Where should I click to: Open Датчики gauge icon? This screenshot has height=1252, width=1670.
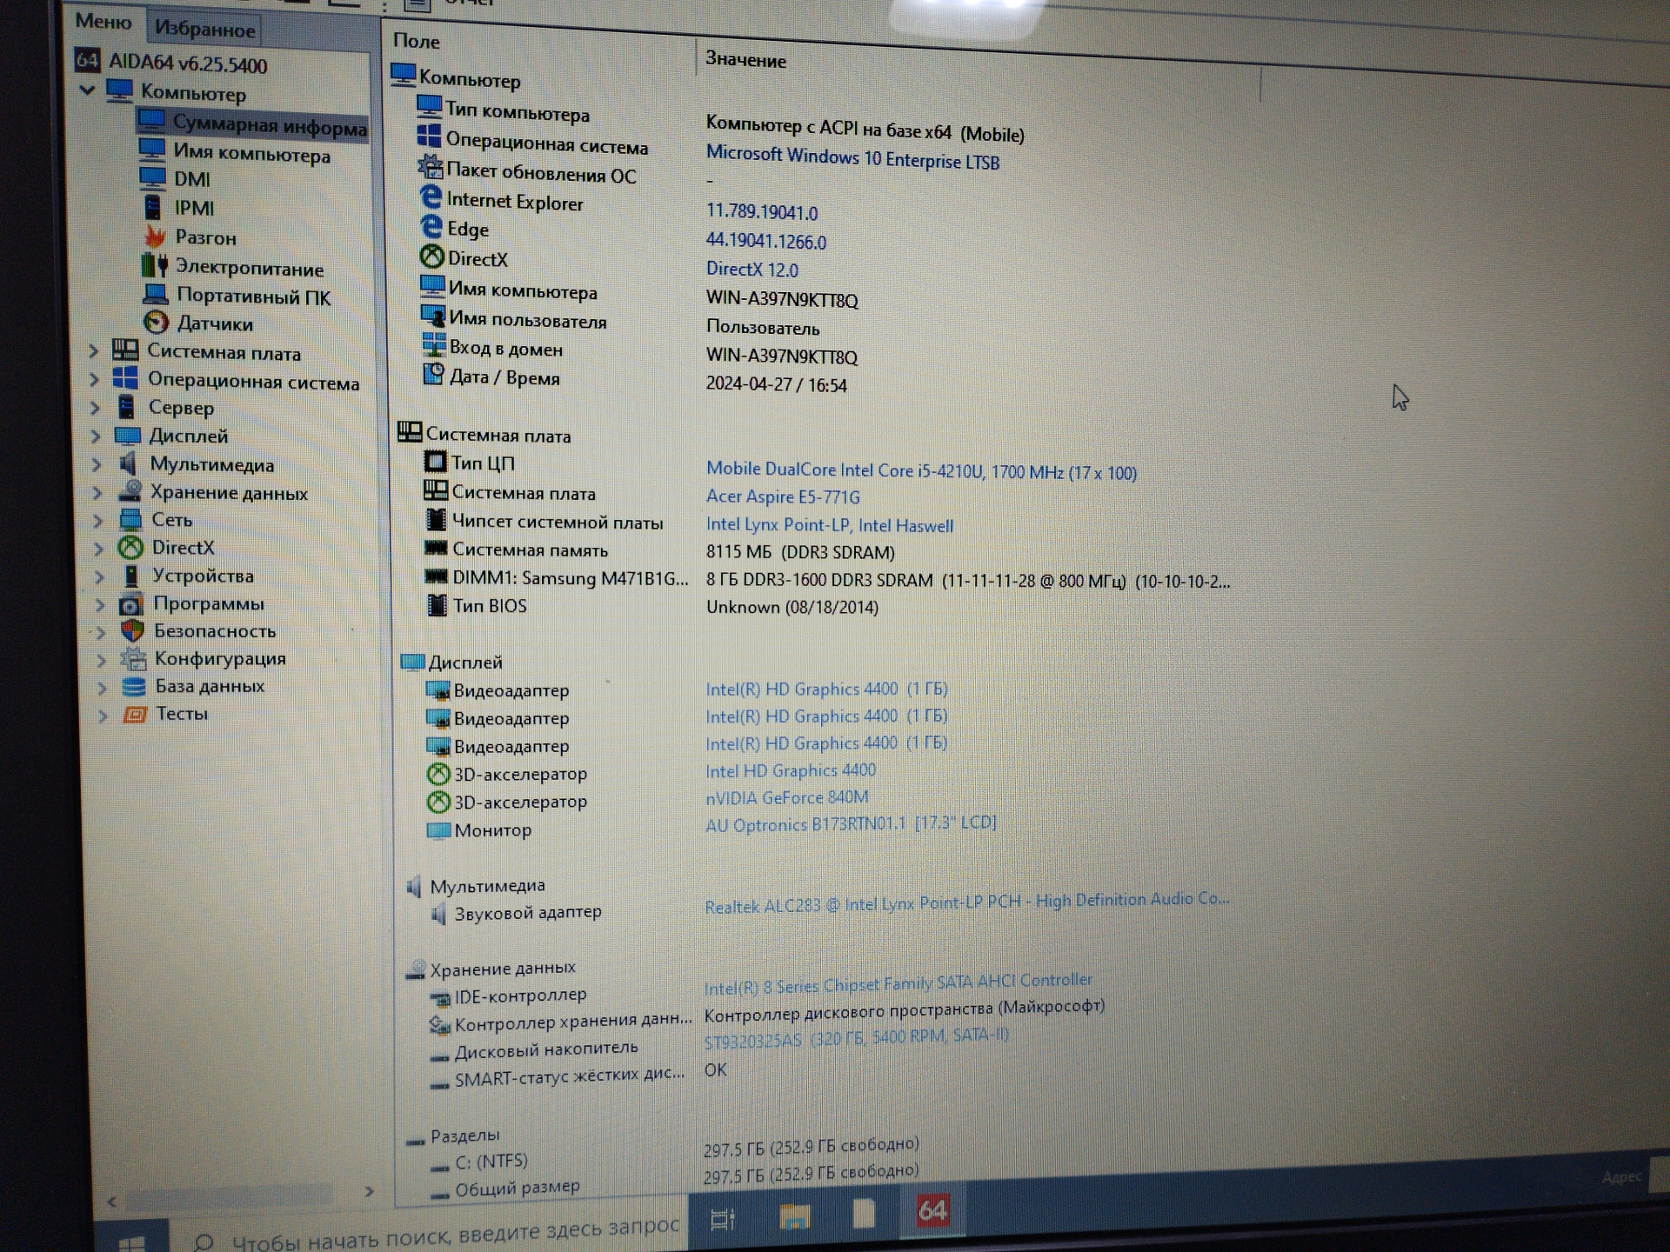coord(156,323)
